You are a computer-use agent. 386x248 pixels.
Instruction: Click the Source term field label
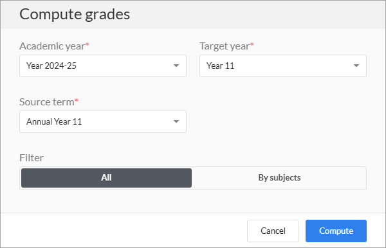tap(47, 102)
